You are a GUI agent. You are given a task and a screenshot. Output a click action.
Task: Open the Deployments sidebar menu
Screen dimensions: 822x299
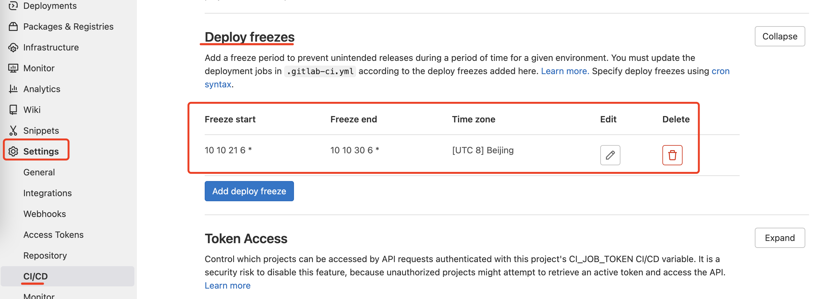click(50, 6)
